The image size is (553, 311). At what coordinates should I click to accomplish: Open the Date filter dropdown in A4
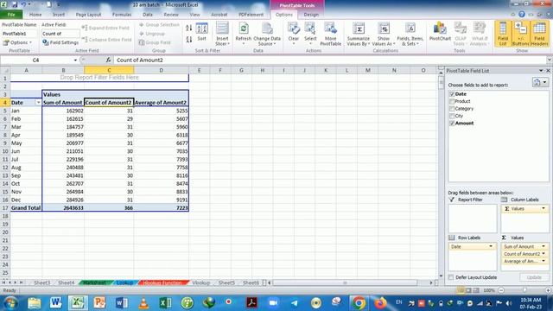tap(38, 103)
